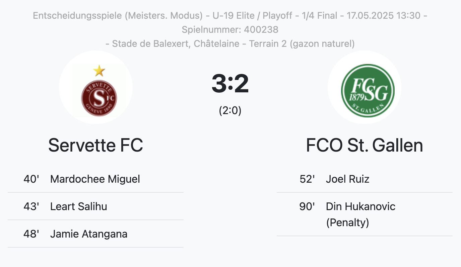The width and height of the screenshot is (461, 267).
Task: Open the FCO St. Gallen team name
Action: tap(364, 145)
